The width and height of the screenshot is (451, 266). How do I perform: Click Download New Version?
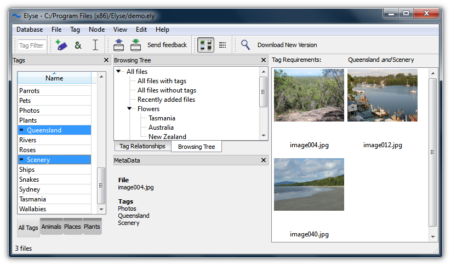(x=287, y=45)
